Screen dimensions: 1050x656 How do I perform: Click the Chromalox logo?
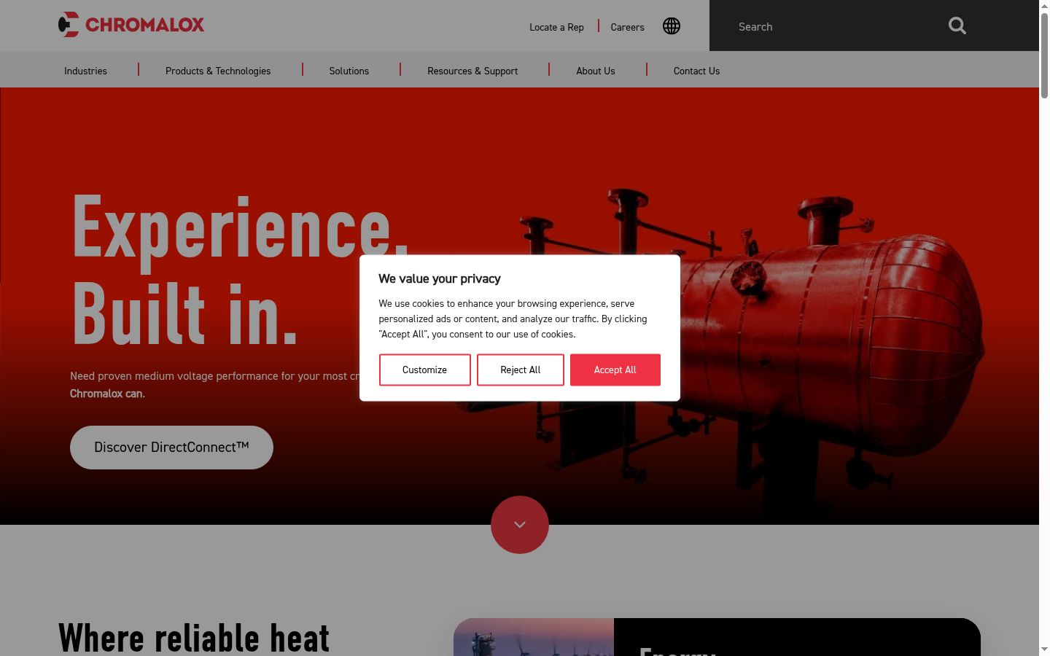[131, 25]
